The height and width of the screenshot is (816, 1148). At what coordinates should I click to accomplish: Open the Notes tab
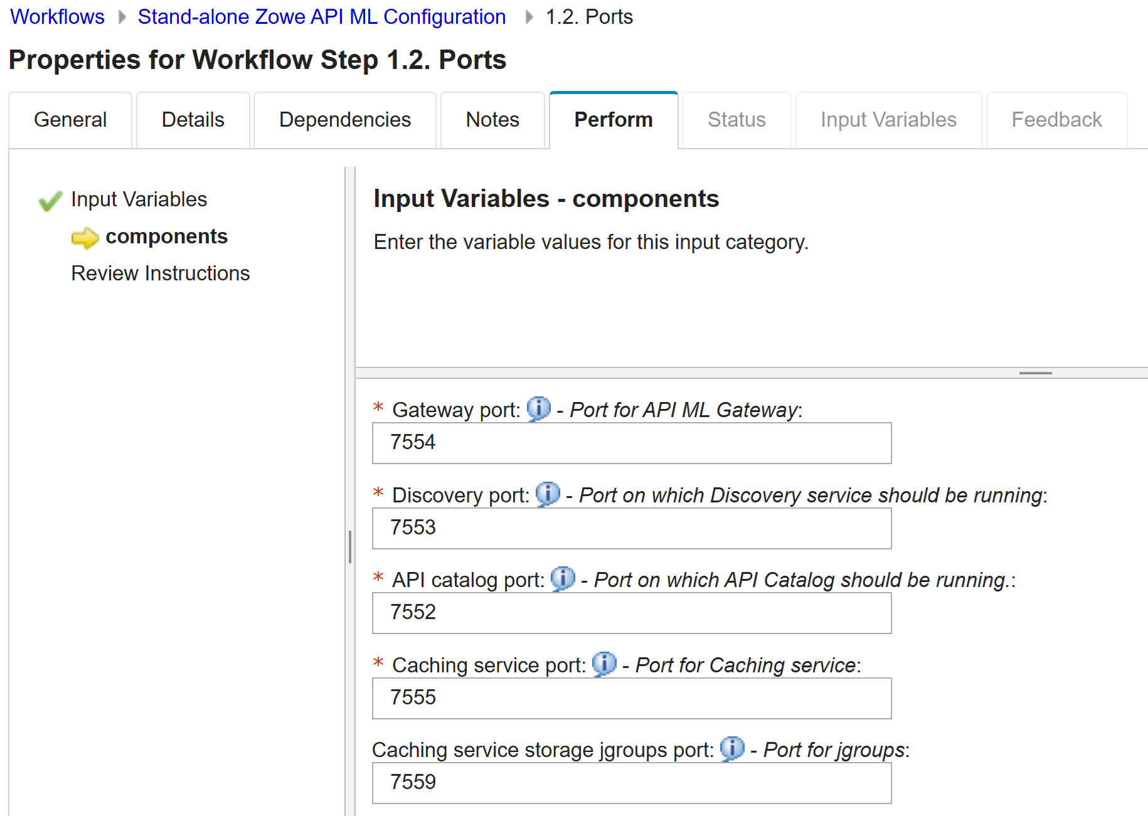point(492,119)
